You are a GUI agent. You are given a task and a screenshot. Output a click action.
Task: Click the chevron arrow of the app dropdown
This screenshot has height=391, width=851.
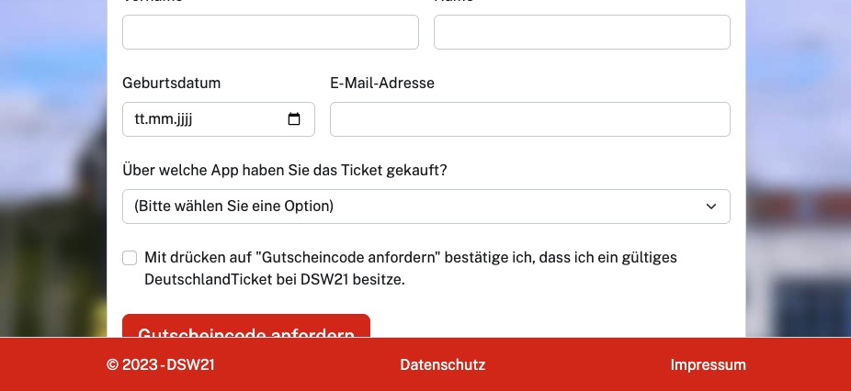click(710, 207)
